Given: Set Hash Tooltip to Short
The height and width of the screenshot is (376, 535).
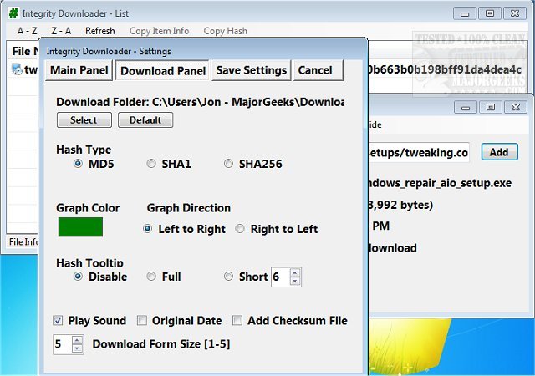Looking at the screenshot, I should click(x=228, y=277).
